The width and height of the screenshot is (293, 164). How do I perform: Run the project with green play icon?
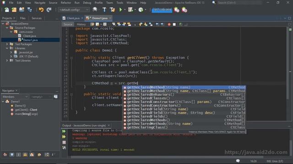120,10
